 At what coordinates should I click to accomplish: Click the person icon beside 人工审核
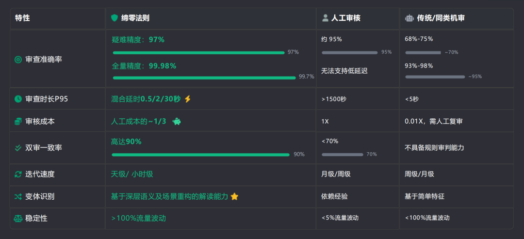(325, 18)
